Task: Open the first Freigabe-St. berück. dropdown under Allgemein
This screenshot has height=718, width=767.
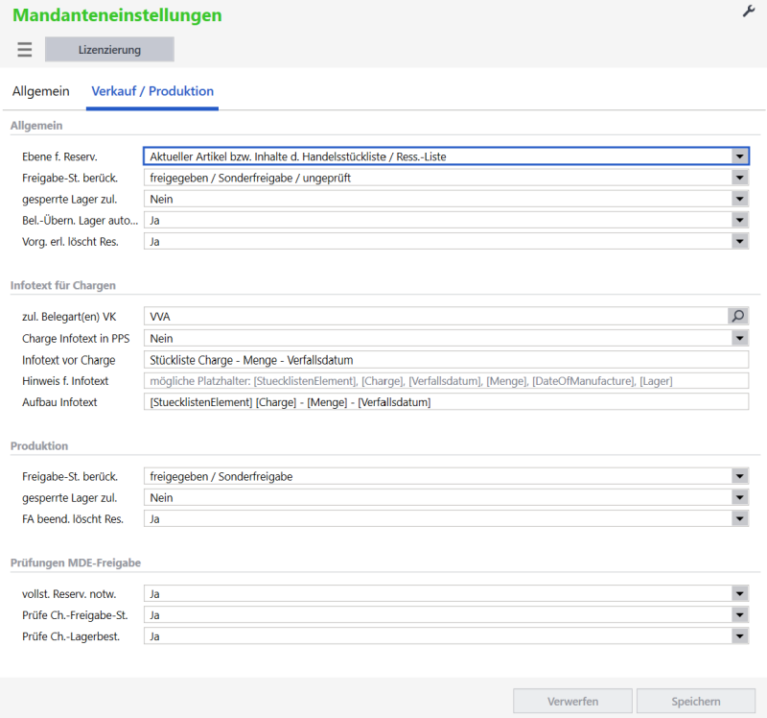Action: coord(739,178)
